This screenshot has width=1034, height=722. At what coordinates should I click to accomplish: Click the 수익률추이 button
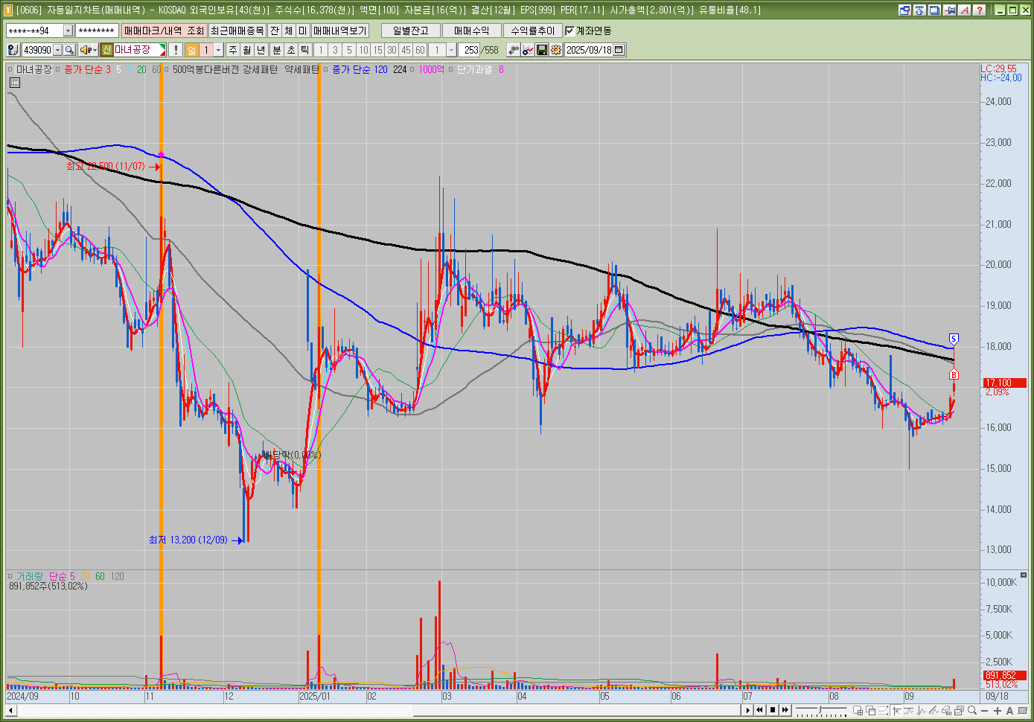(533, 31)
